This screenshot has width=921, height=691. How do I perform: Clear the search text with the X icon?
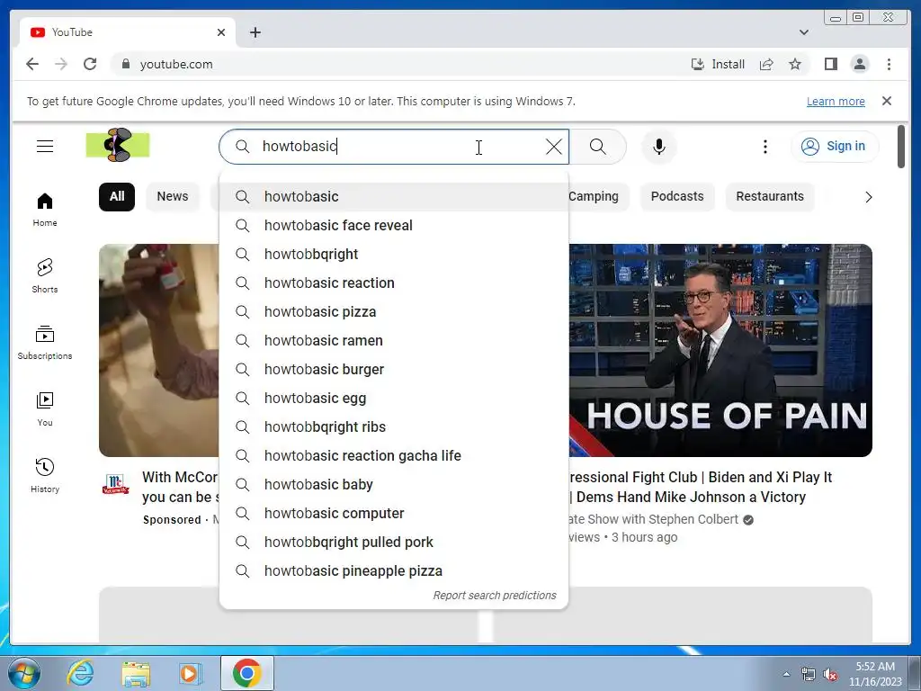pyautogui.click(x=553, y=147)
